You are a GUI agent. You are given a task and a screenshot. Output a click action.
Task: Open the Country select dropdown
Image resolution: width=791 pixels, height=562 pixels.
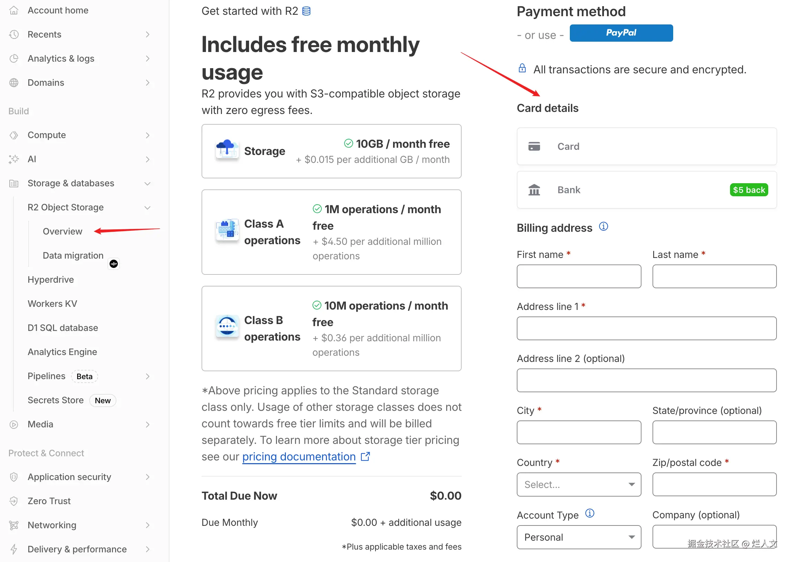pyautogui.click(x=578, y=485)
